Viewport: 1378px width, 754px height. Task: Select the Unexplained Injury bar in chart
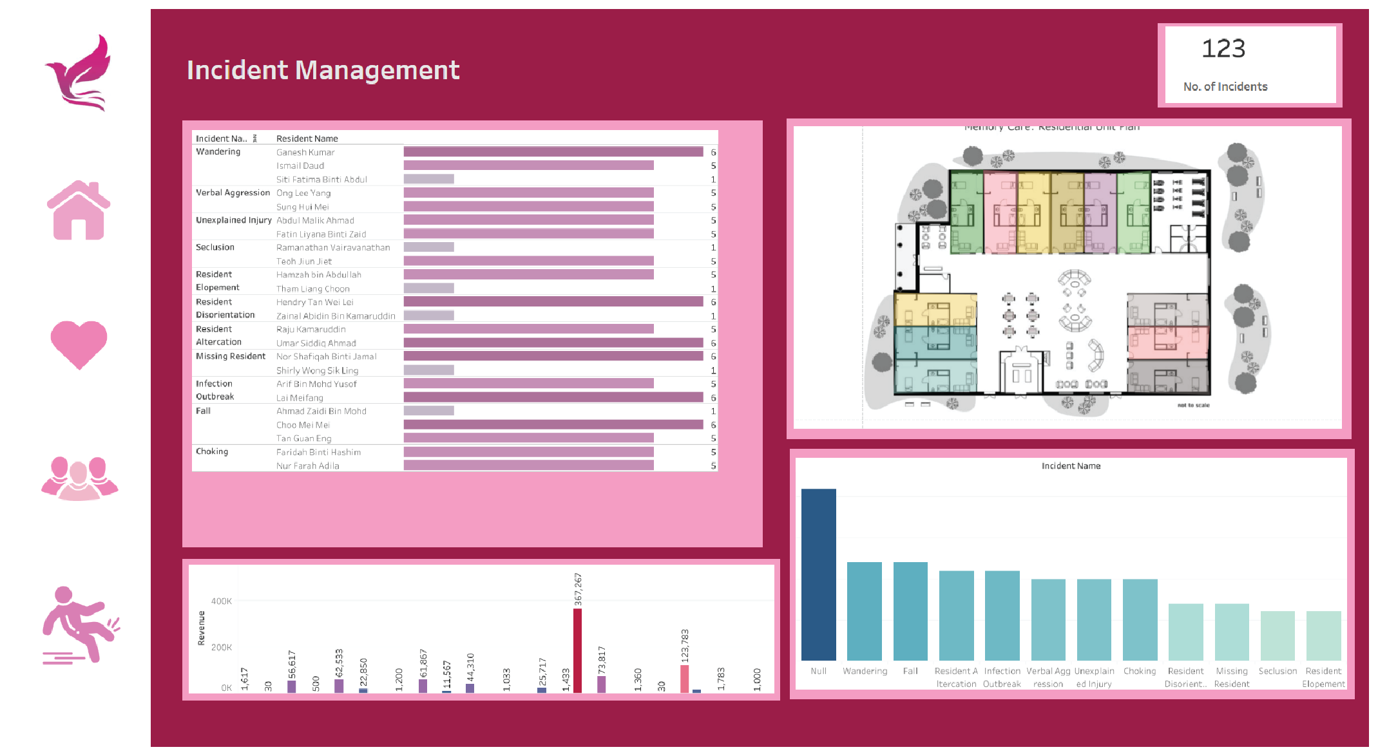coord(1094,619)
